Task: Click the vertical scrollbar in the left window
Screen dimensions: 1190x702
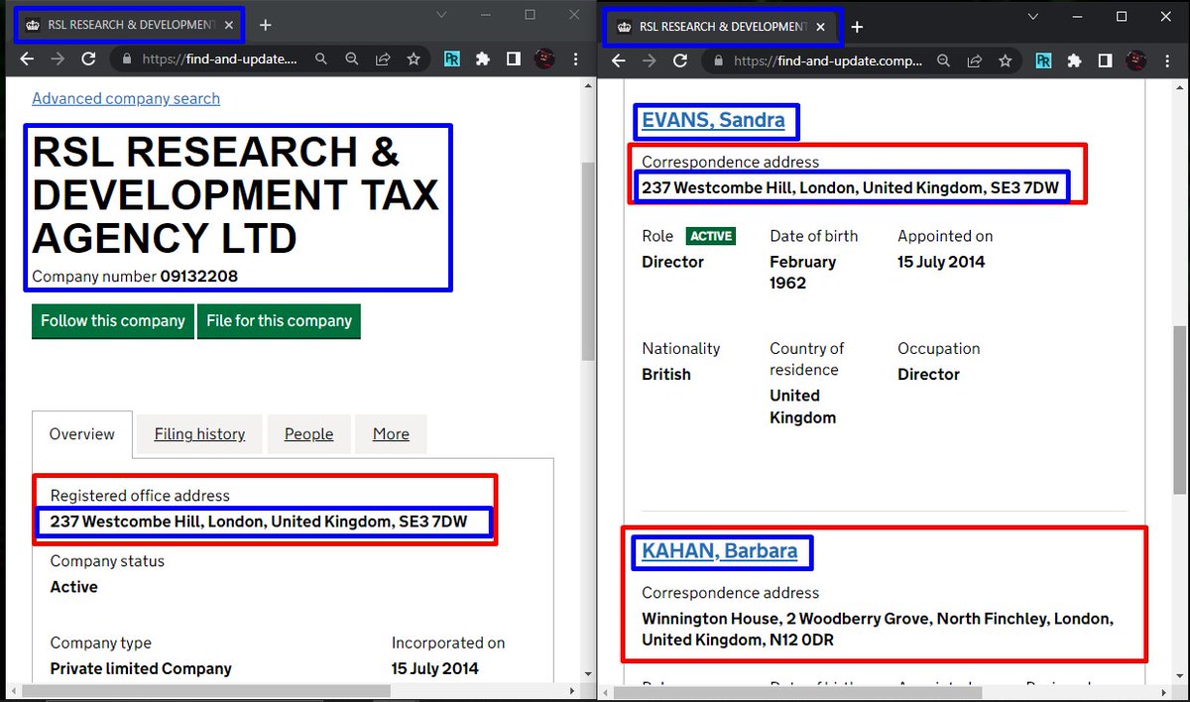Action: point(587,263)
